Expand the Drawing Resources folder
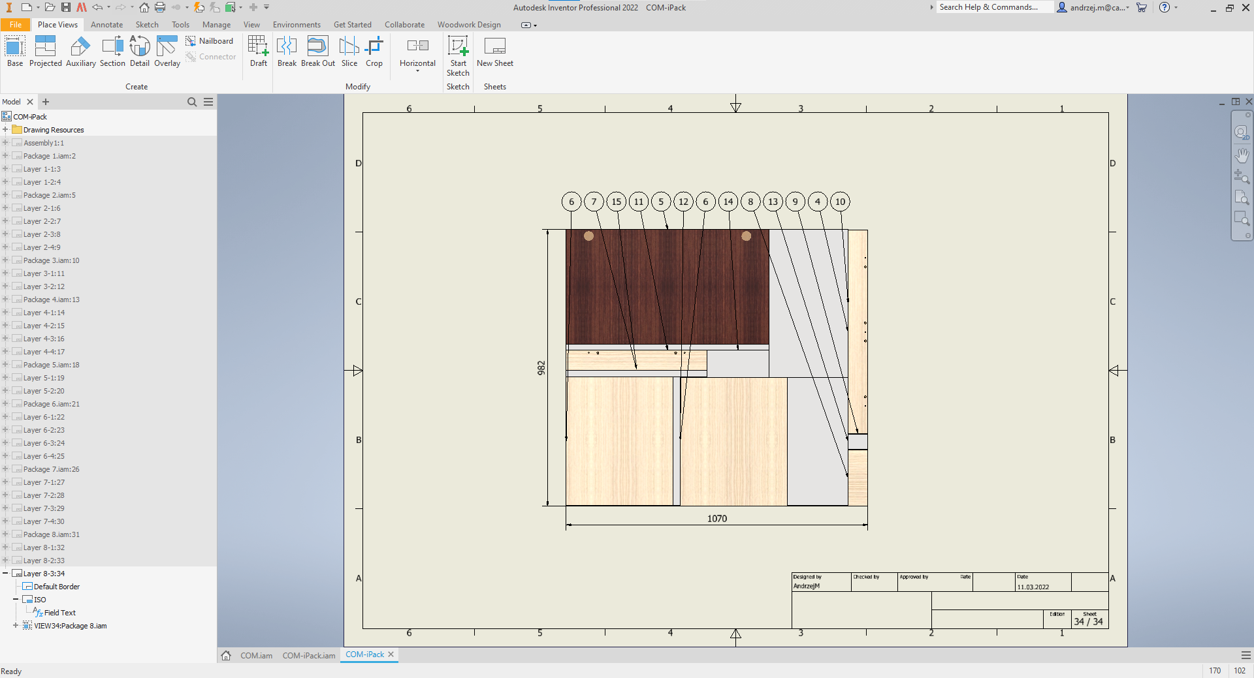 [5, 130]
